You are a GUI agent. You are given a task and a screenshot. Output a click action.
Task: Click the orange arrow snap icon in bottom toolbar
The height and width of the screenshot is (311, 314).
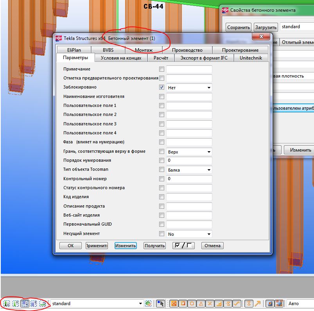click(x=257, y=304)
